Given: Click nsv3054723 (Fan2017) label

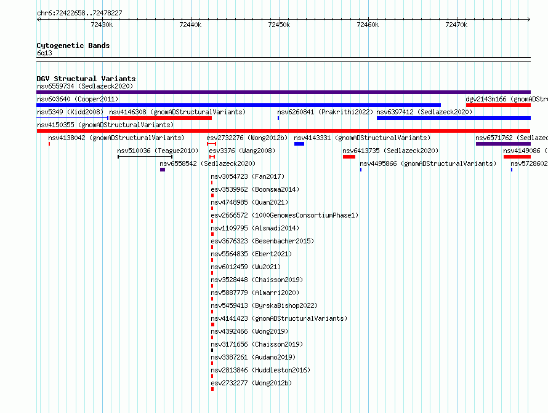Looking at the screenshot, I should coord(248,176).
